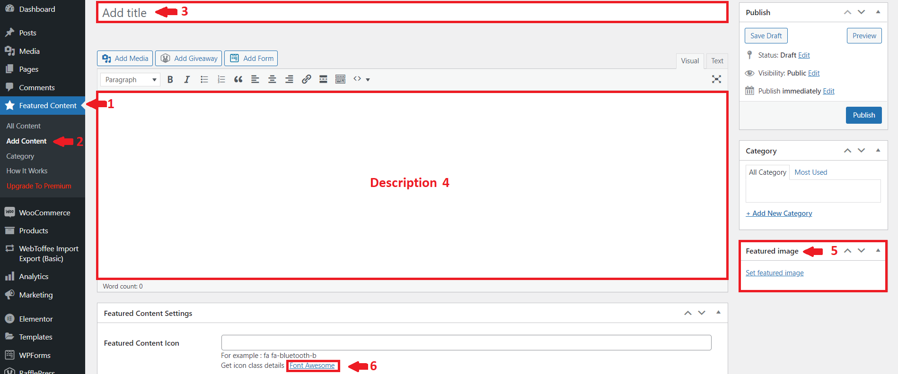The width and height of the screenshot is (898, 374).
Task: Align text left
Action: (255, 79)
